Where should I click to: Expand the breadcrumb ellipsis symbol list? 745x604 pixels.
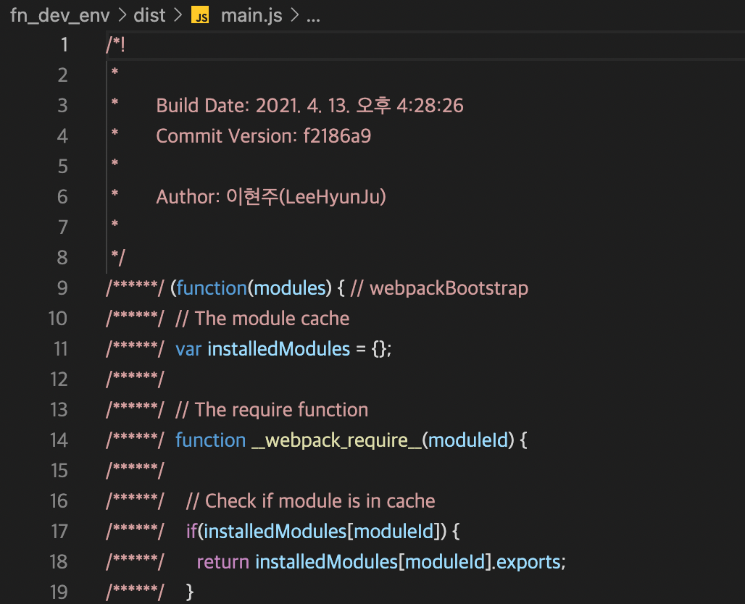[313, 17]
